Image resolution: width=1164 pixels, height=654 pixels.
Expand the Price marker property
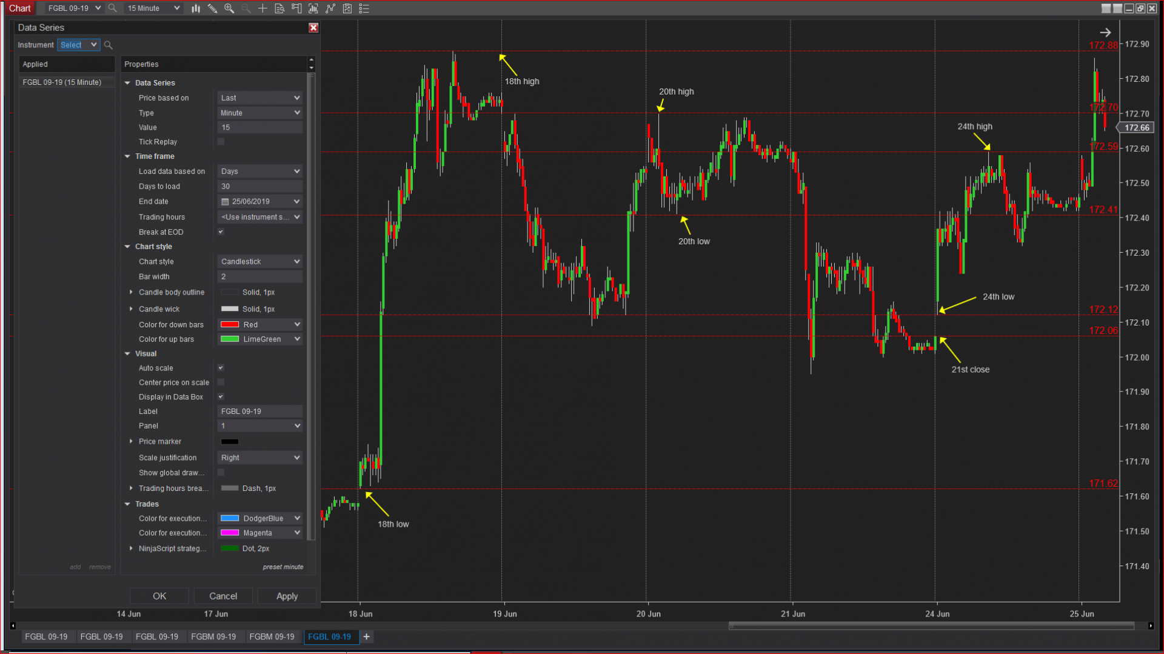pos(131,441)
